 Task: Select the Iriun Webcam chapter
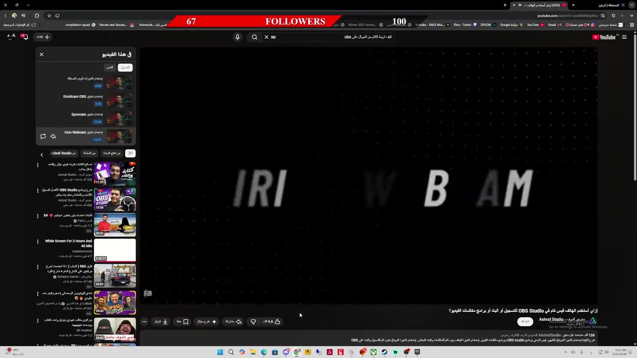86,136
